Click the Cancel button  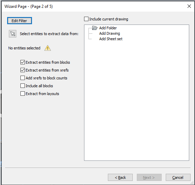pyautogui.click(x=178, y=178)
